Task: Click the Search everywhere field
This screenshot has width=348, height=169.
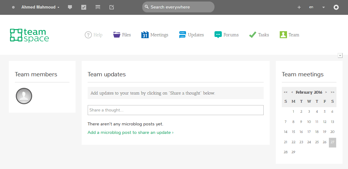Action: [178, 7]
